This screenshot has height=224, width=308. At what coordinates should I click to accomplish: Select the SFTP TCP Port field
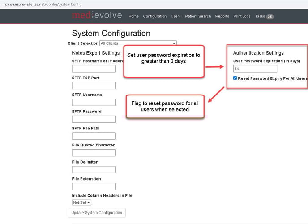pyautogui.click(x=94, y=86)
